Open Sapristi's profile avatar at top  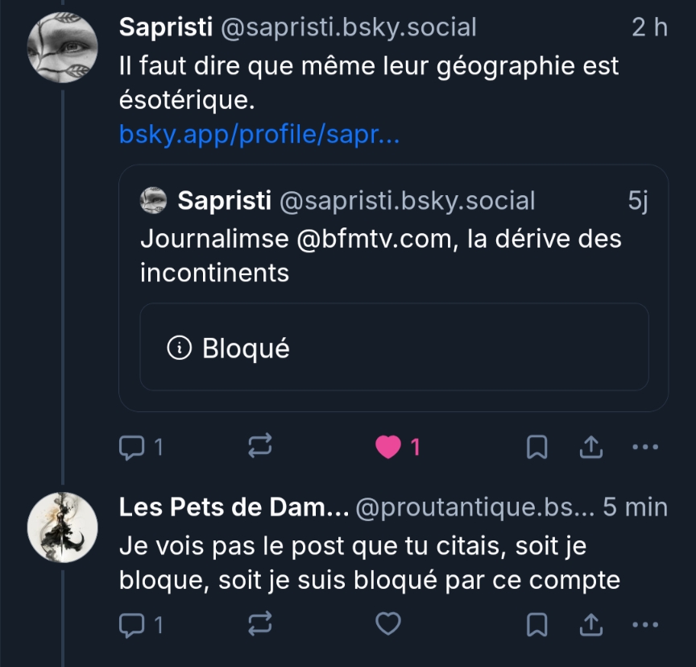(63, 48)
